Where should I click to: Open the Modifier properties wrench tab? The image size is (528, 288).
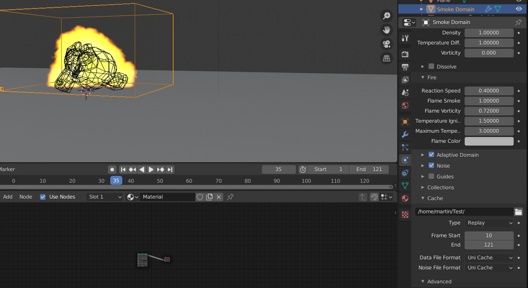pyautogui.click(x=405, y=134)
